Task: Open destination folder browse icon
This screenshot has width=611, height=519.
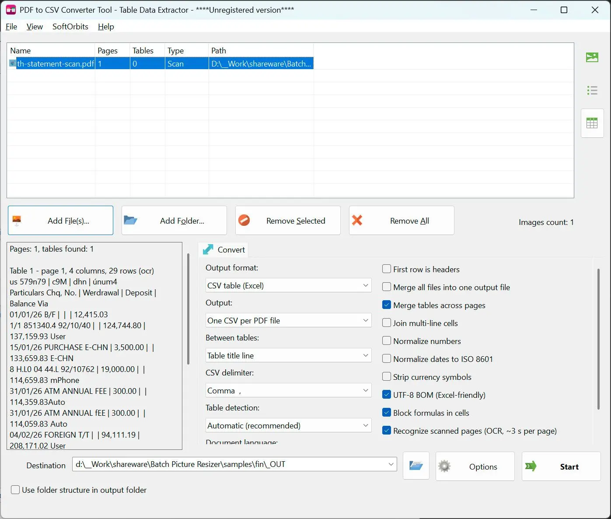Action: (415, 466)
